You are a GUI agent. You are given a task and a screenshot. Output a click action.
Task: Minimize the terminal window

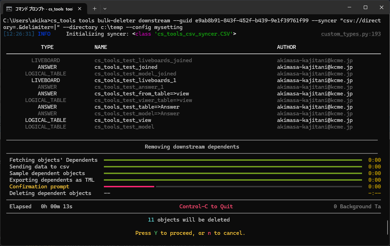(x=349, y=7)
